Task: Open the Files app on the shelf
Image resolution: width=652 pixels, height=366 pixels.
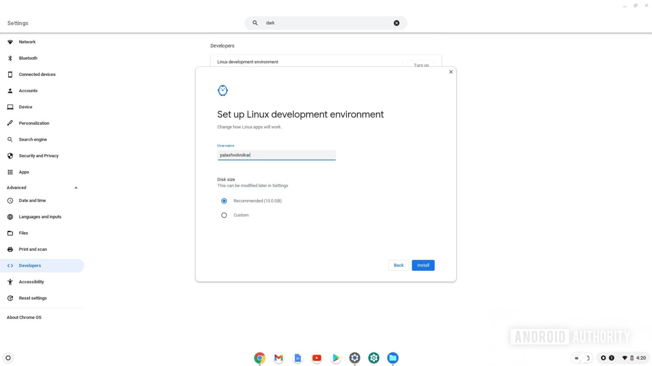Action: pos(393,358)
